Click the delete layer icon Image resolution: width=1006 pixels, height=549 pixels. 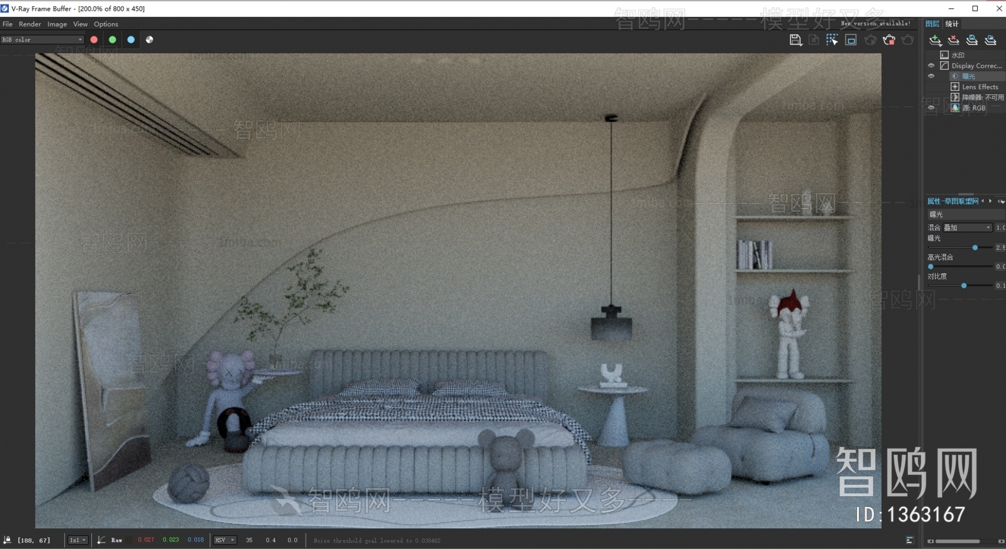point(954,40)
